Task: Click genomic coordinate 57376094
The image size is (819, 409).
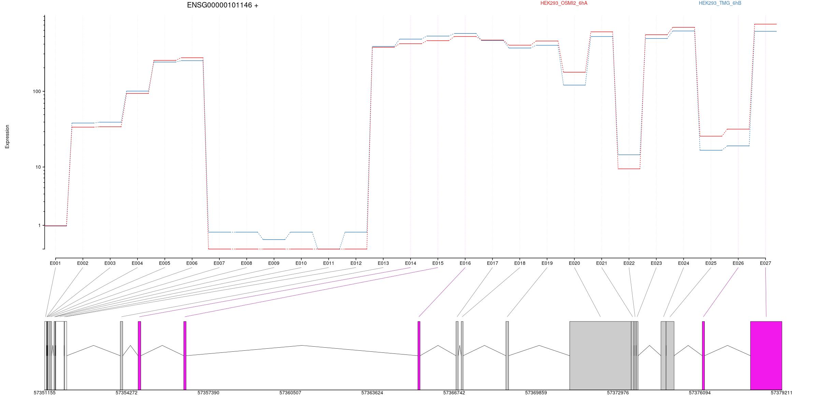Action: tap(700, 393)
